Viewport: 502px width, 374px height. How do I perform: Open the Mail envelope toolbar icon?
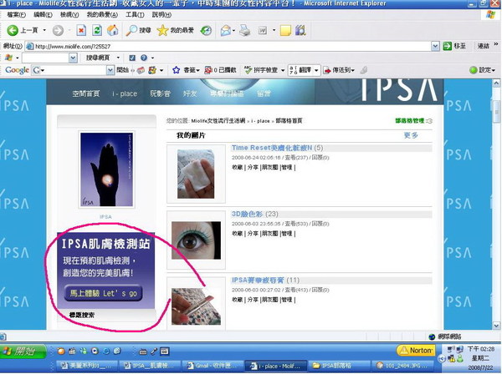[226, 30]
